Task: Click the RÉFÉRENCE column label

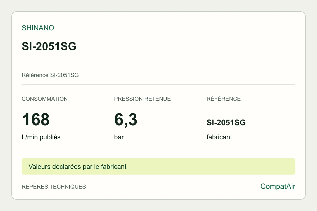Action: [223, 99]
